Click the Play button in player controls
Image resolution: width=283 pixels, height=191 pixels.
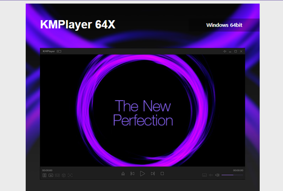click(142, 174)
